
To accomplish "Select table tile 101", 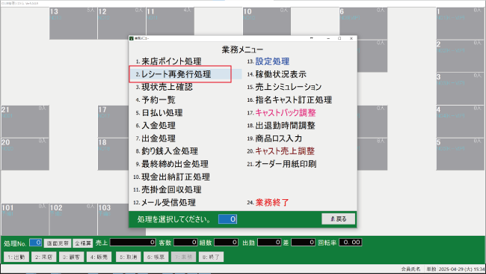I will (25, 219).
